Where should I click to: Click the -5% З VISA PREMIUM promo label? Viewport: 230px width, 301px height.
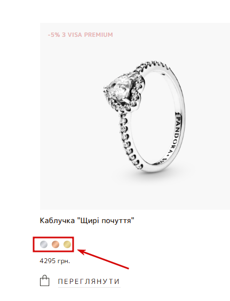point(81,35)
